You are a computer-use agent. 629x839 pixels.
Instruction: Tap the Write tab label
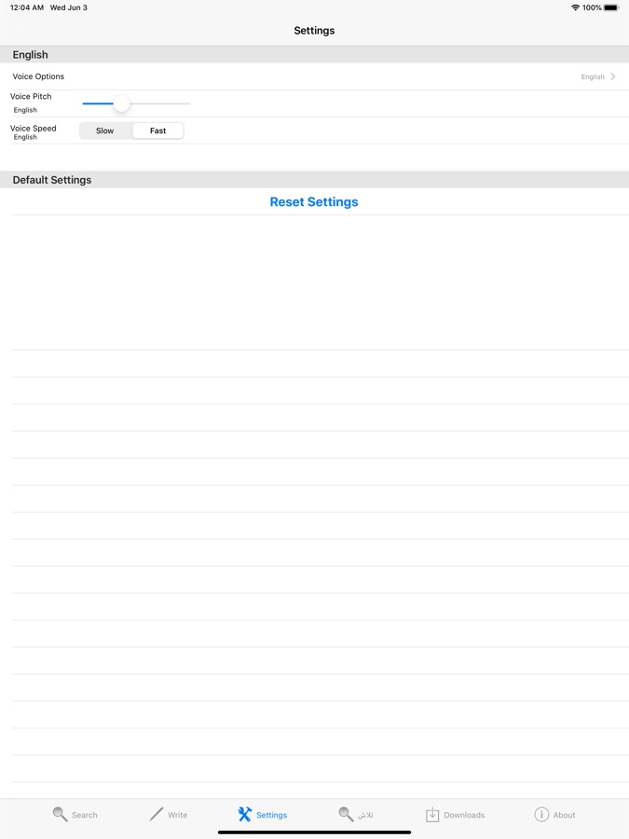click(x=177, y=815)
